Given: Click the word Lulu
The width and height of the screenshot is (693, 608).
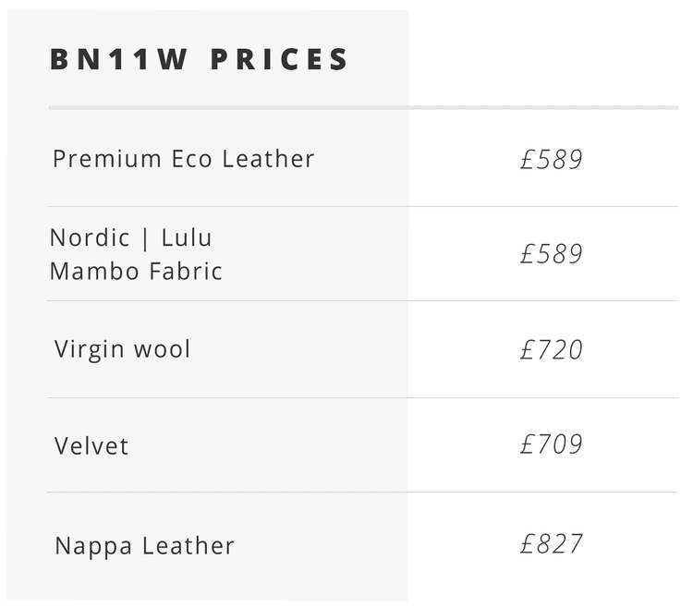Looking at the screenshot, I should coord(187,237).
